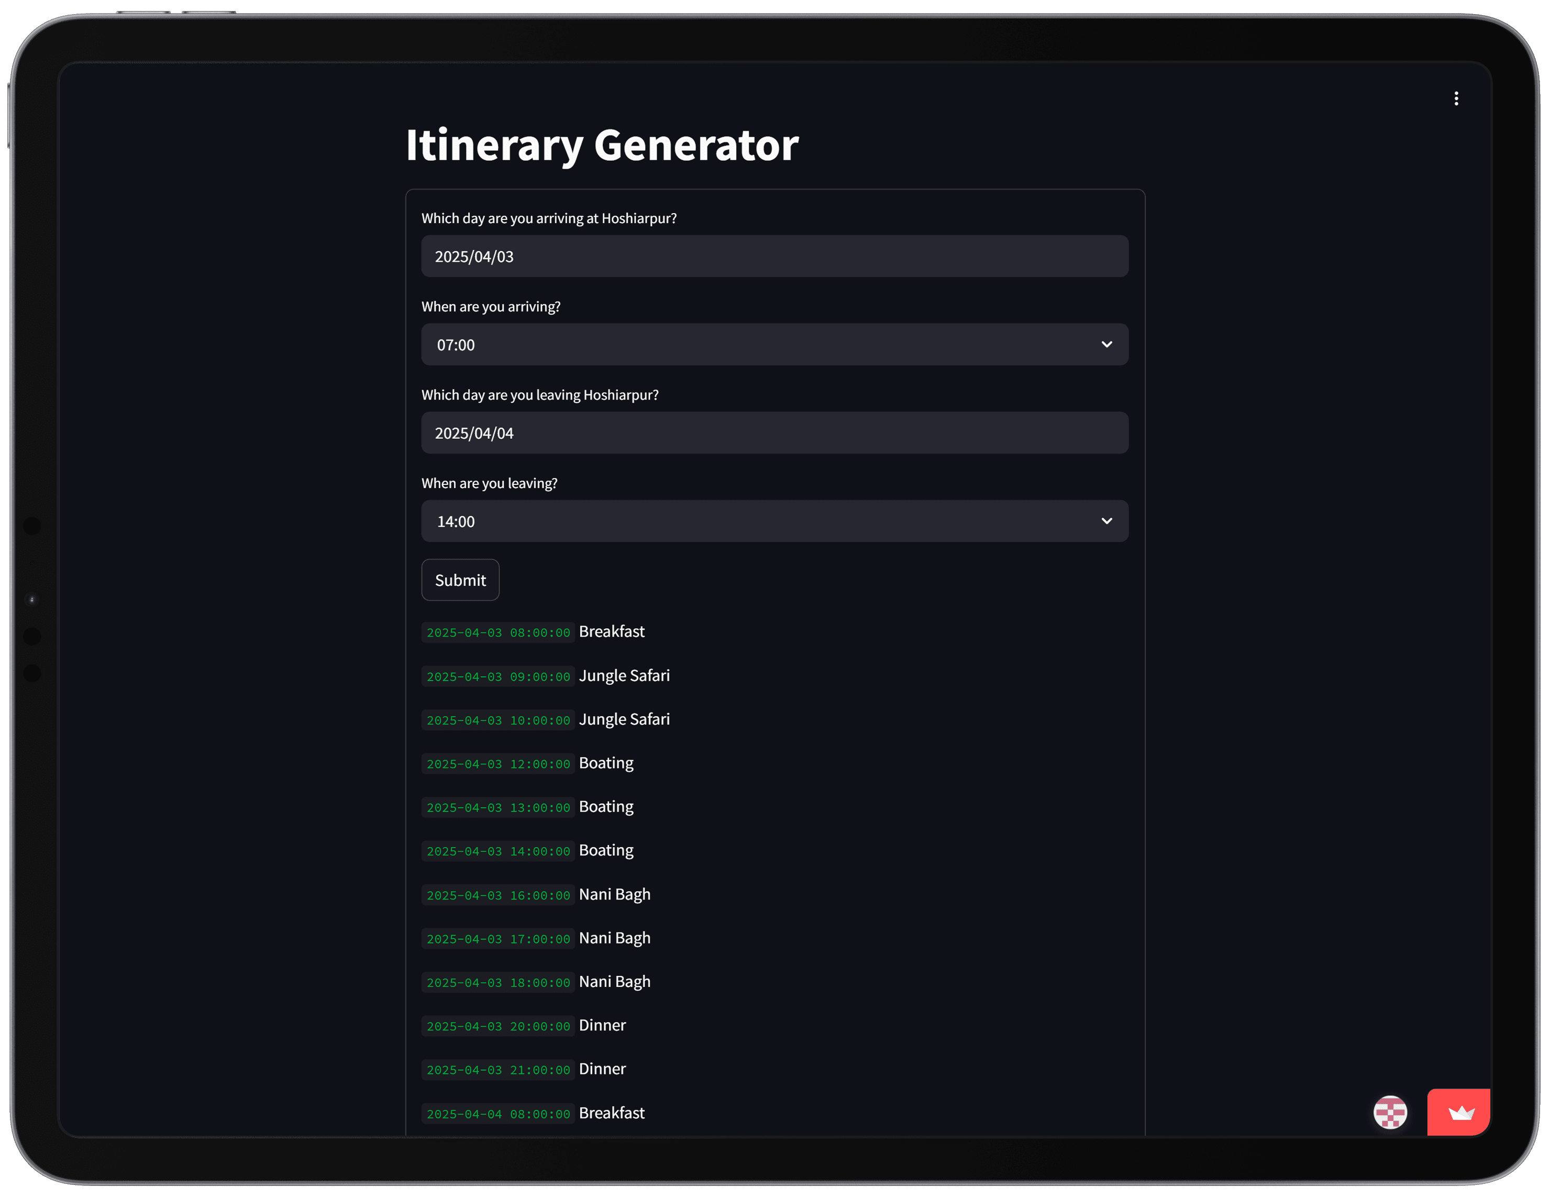1550x1199 pixels.
Task: Open the three-dot main menu
Action: pyautogui.click(x=1456, y=98)
